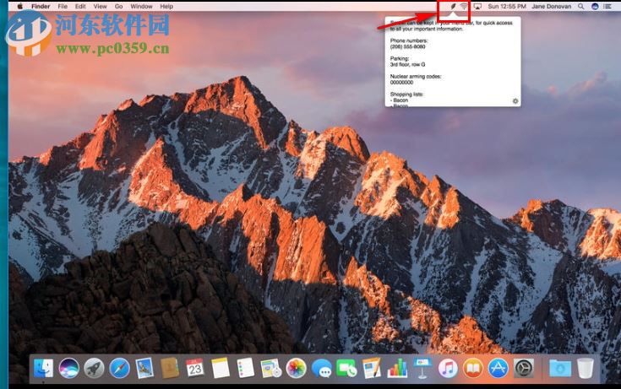The height and width of the screenshot is (389, 621).
Task: Open the Wi-Fi status menu
Action: tap(464, 7)
